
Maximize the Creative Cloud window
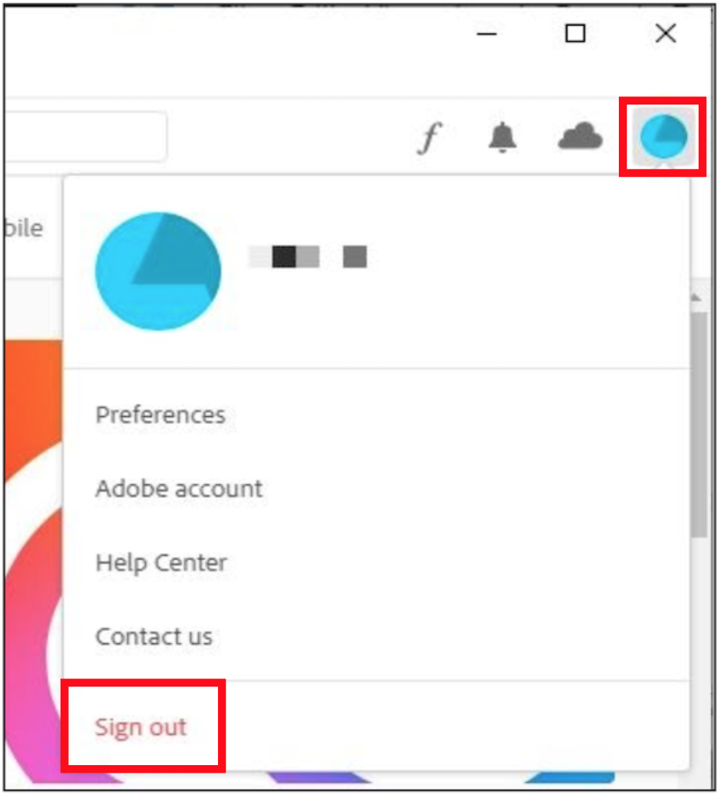576,34
